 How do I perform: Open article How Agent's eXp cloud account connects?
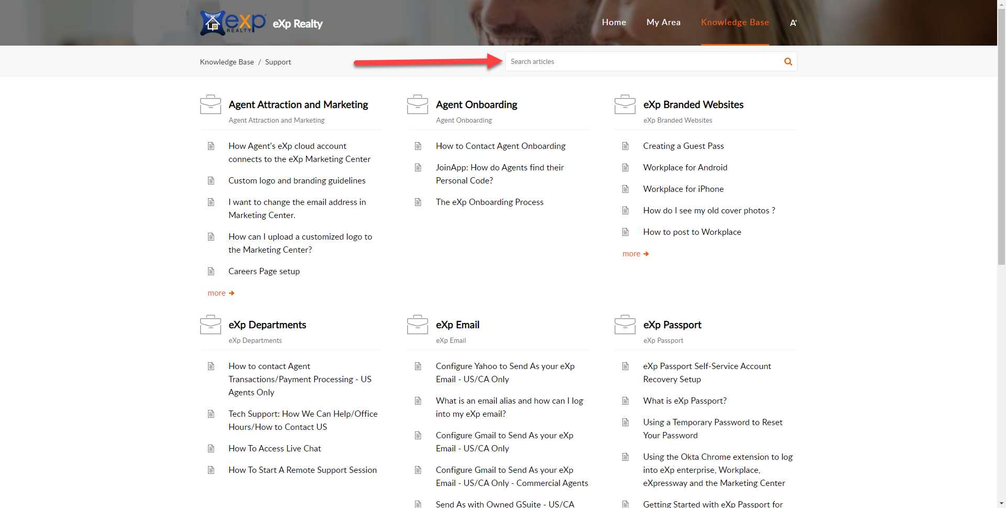299,153
